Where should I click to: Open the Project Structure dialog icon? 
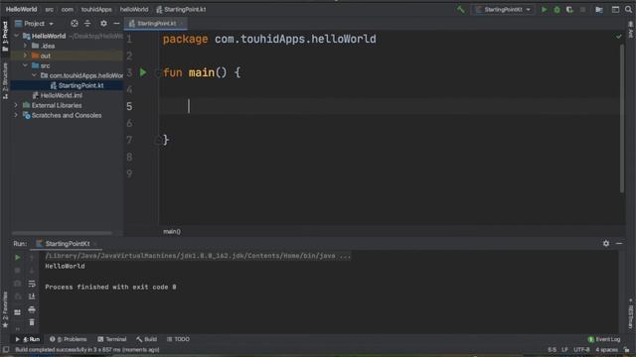[x=599, y=9]
